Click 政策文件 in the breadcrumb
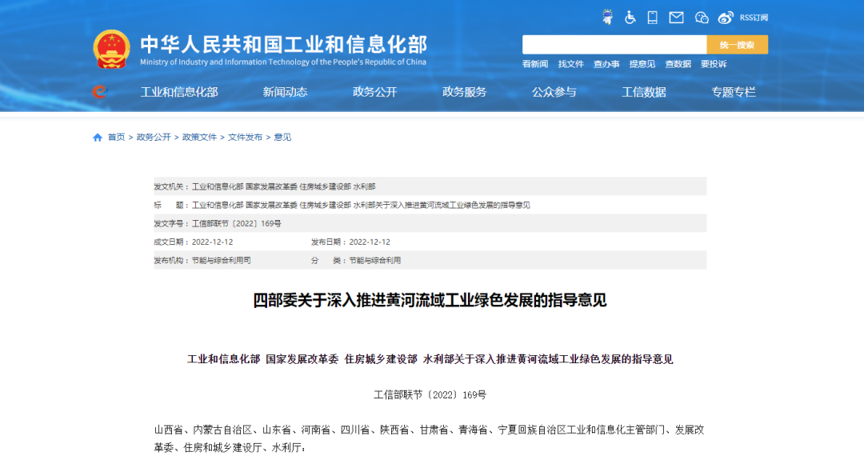The height and width of the screenshot is (464, 864). tap(199, 138)
